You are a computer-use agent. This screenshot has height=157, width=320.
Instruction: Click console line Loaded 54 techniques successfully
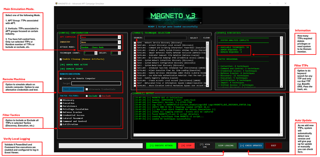tap(163, 119)
